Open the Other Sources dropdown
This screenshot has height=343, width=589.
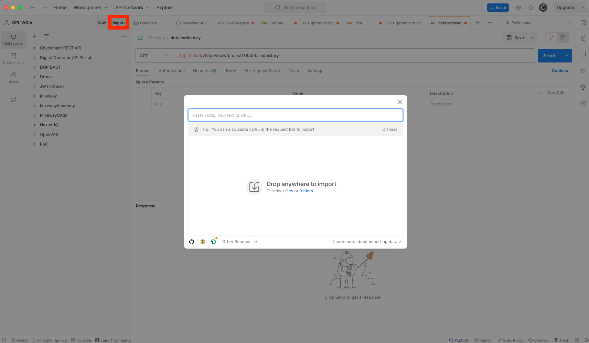[240, 242]
